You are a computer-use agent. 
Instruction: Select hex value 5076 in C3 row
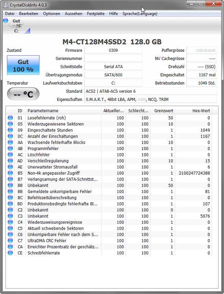click(205, 216)
